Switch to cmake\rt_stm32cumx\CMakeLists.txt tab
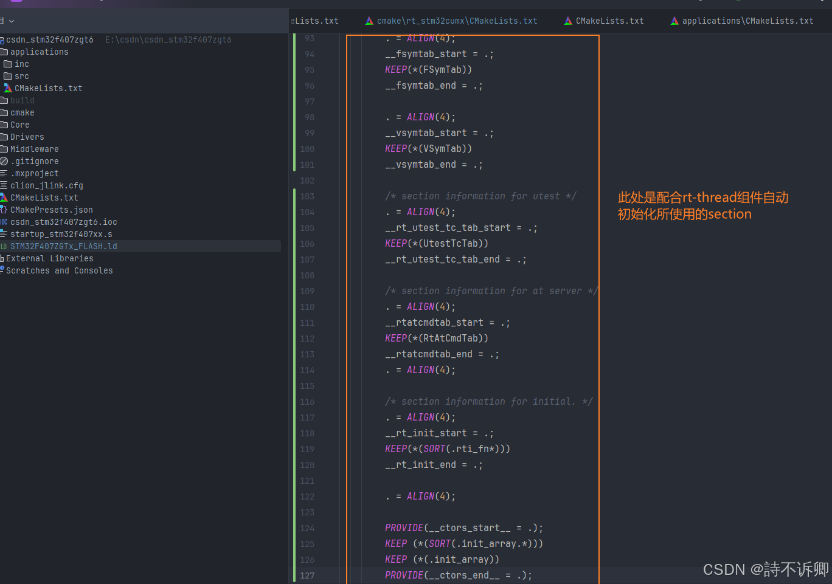 pyautogui.click(x=451, y=21)
